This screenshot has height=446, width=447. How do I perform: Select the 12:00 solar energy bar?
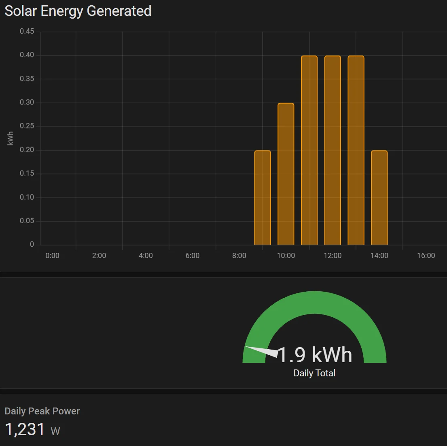point(333,150)
